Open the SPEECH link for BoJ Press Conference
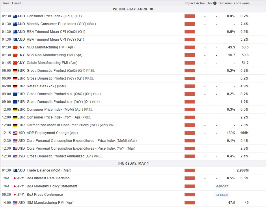The width and height of the screenshot is (266, 207). tap(222, 195)
